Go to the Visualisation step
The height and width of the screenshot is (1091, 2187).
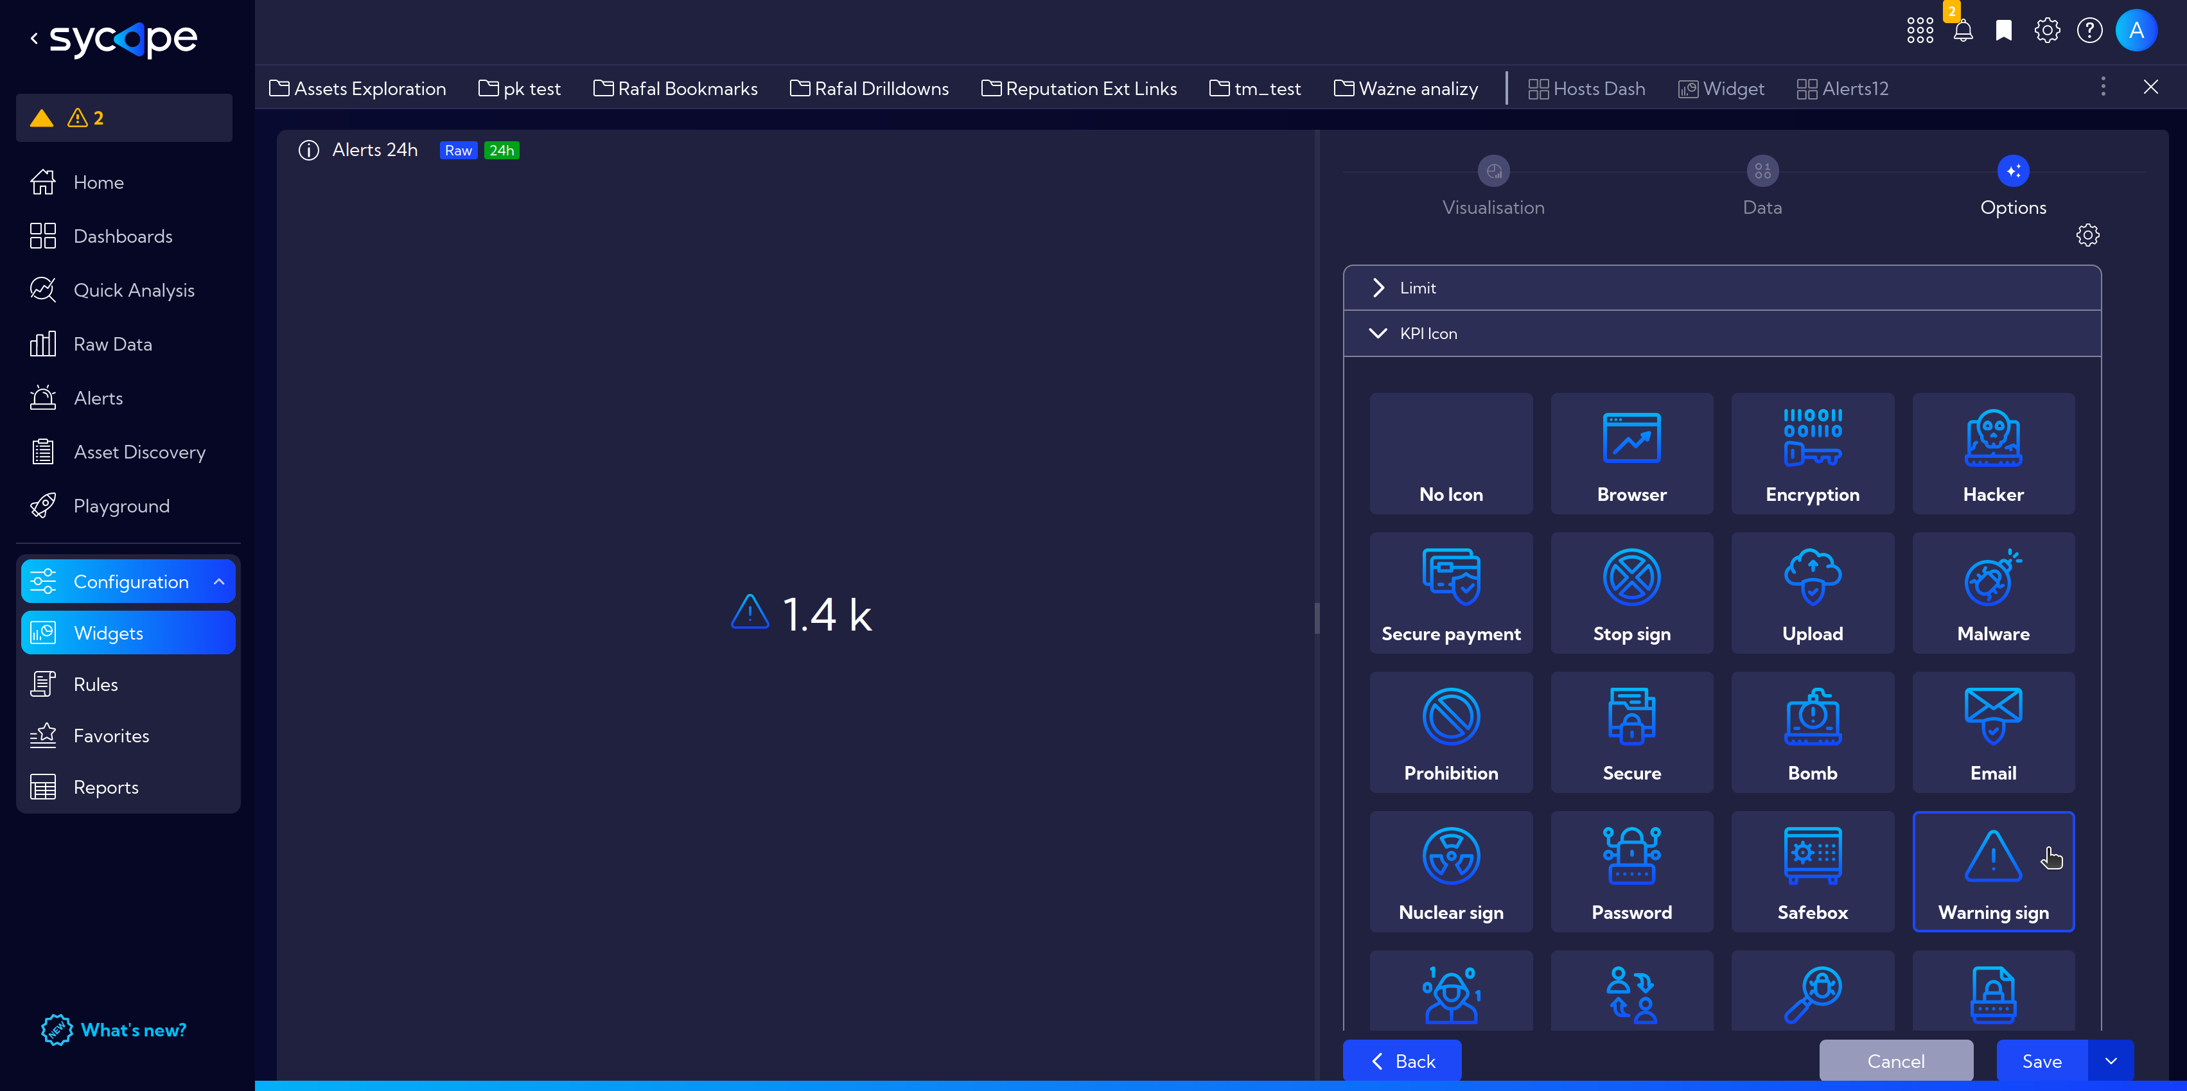click(1493, 186)
